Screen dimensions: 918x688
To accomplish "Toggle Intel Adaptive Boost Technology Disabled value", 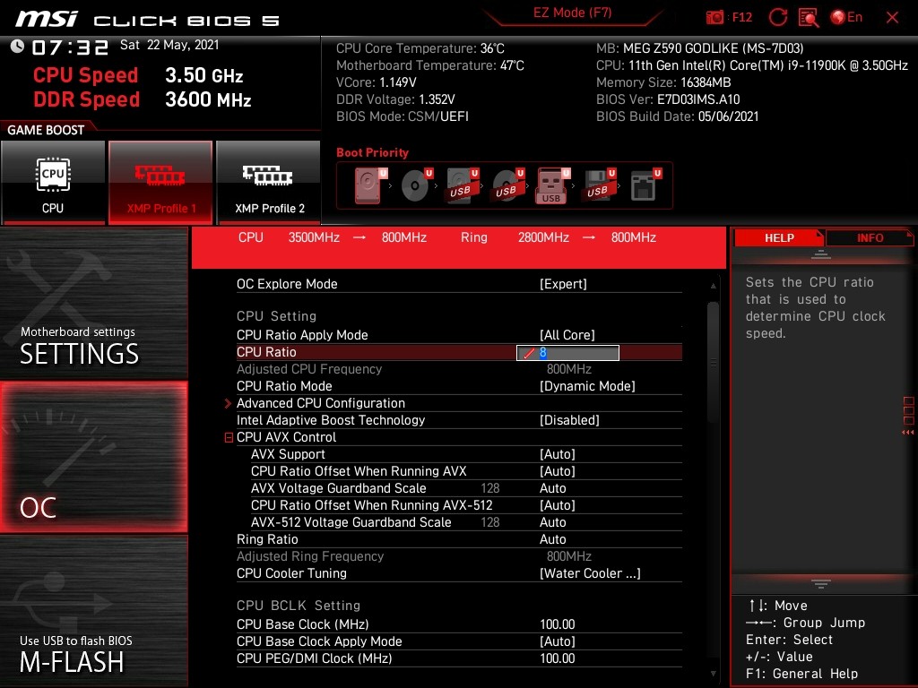I will tap(569, 420).
